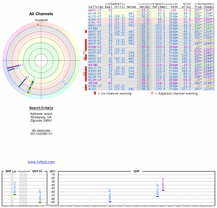The width and height of the screenshot is (217, 208).
Task: Click the WAPV-LP purple bar in UHF chart
Action: (163, 190)
